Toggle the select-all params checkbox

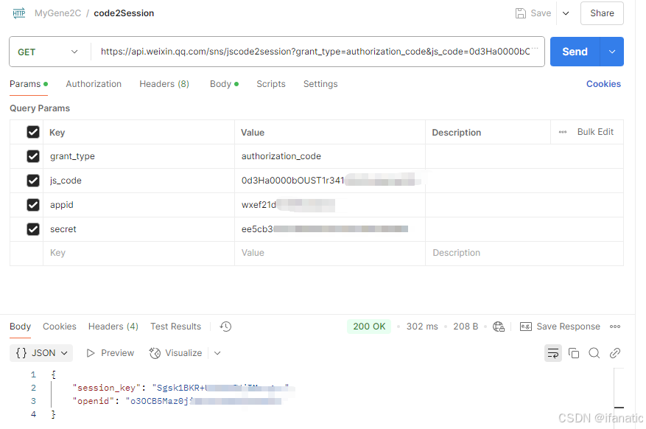pos(33,132)
